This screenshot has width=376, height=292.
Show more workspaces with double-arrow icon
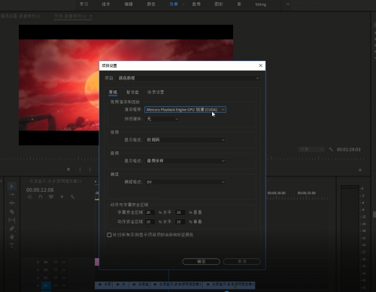point(288,5)
